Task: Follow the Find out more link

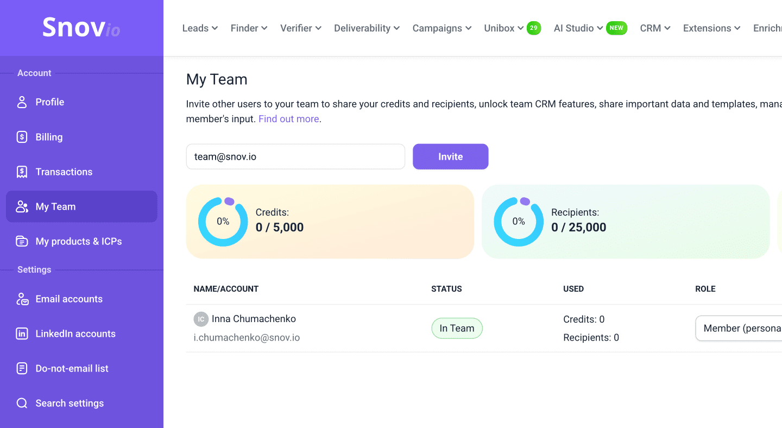Action: 288,119
